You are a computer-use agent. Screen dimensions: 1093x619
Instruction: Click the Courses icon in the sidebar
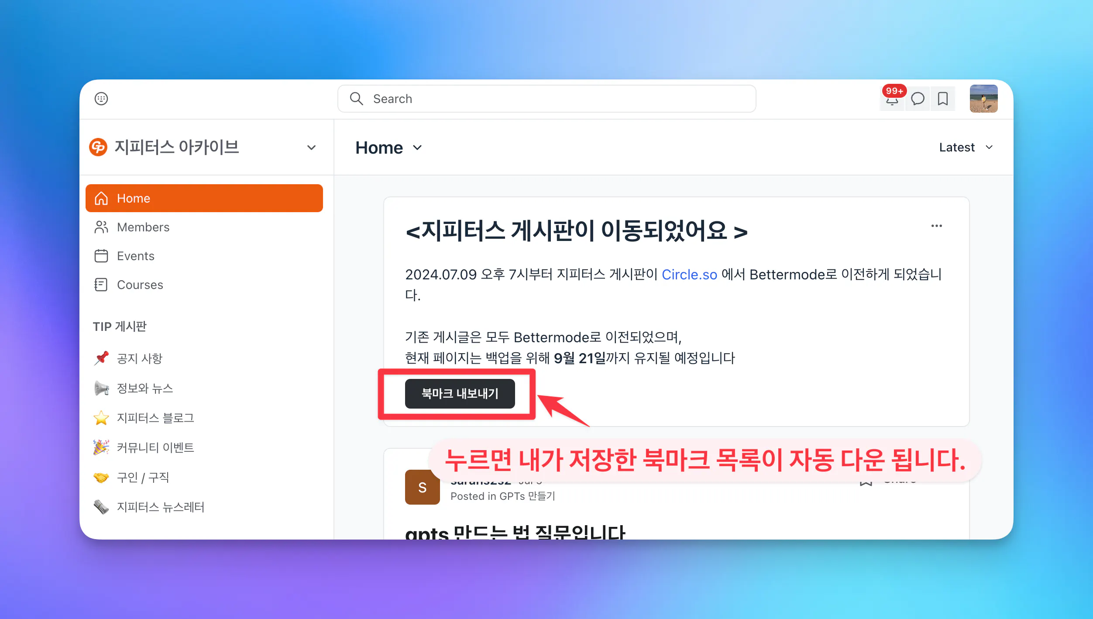pyautogui.click(x=101, y=285)
